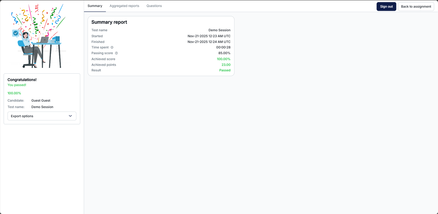
Task: Click the chevron arrow in Export options
Action: (x=70, y=116)
